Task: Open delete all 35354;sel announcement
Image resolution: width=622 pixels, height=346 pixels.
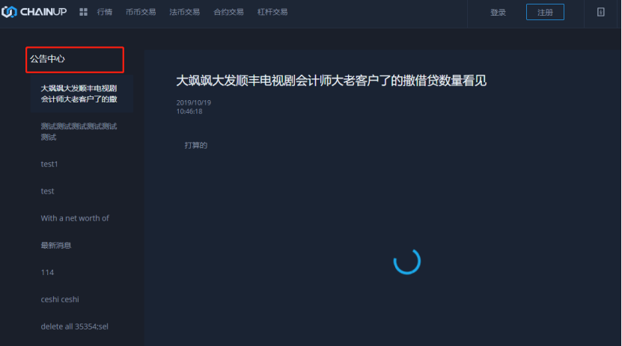Action: tap(74, 327)
